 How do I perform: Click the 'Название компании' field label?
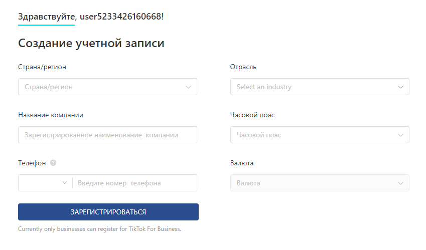[x=51, y=115]
